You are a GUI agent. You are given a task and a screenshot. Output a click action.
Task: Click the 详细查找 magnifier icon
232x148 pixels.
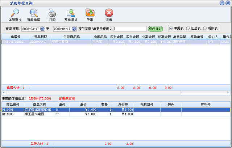[14, 13]
